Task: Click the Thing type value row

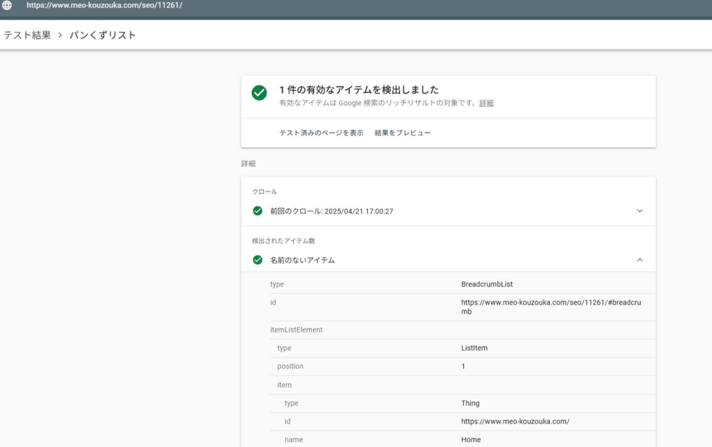Action: pyautogui.click(x=470, y=403)
